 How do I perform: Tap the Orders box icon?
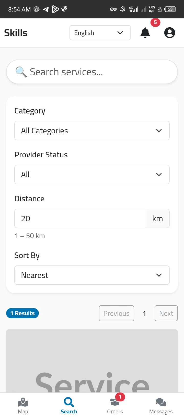click(115, 402)
